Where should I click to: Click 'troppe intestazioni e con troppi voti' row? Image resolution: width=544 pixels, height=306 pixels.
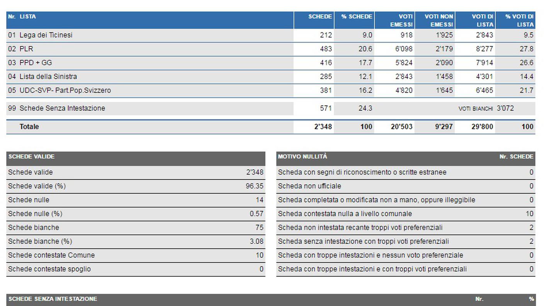(406, 269)
